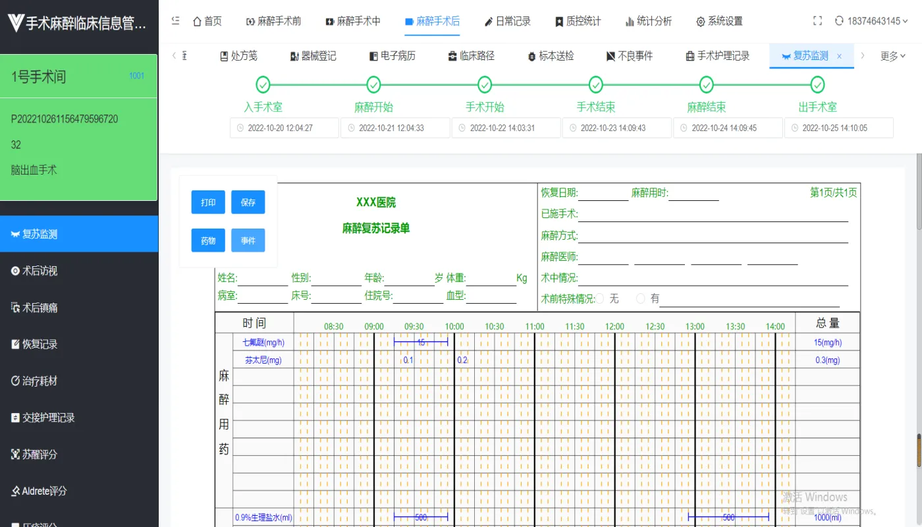Open the 首页 menu item
Image resolution: width=922 pixels, height=527 pixels.
pyautogui.click(x=207, y=21)
